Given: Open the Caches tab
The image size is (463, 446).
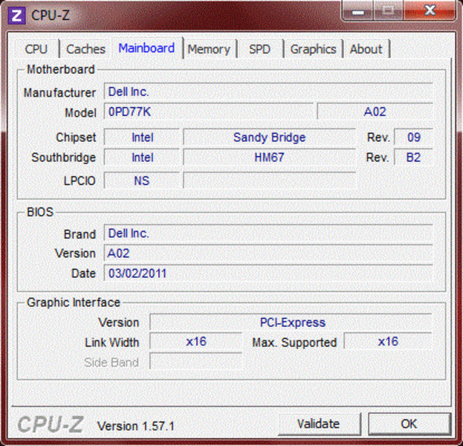Looking at the screenshot, I should click(85, 49).
